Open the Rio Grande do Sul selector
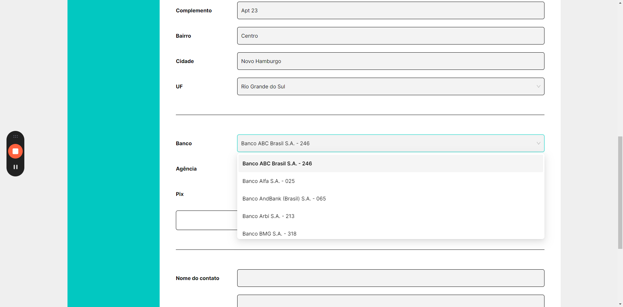 391,86
